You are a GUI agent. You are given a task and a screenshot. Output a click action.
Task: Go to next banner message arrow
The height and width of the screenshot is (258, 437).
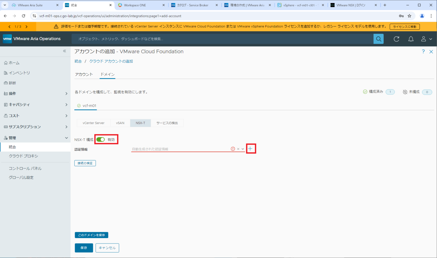[27, 27]
